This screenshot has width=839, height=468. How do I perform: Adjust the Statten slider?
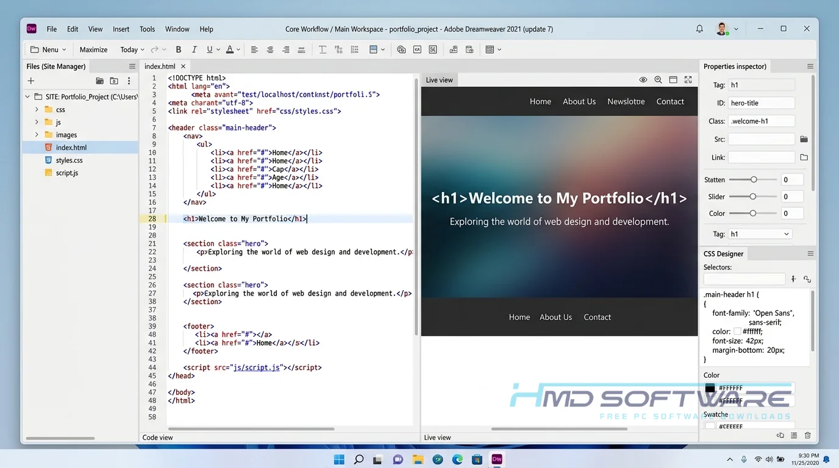click(753, 180)
